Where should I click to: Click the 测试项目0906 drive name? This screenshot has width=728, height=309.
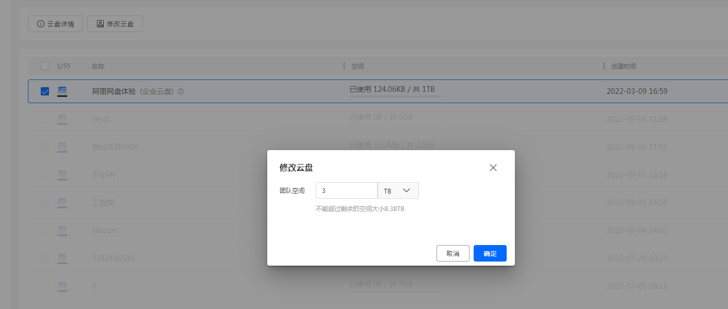pyautogui.click(x=115, y=147)
